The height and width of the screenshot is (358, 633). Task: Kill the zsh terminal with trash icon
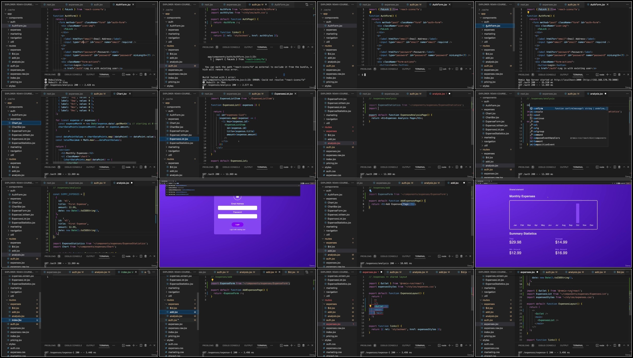pyautogui.click(x=461, y=69)
